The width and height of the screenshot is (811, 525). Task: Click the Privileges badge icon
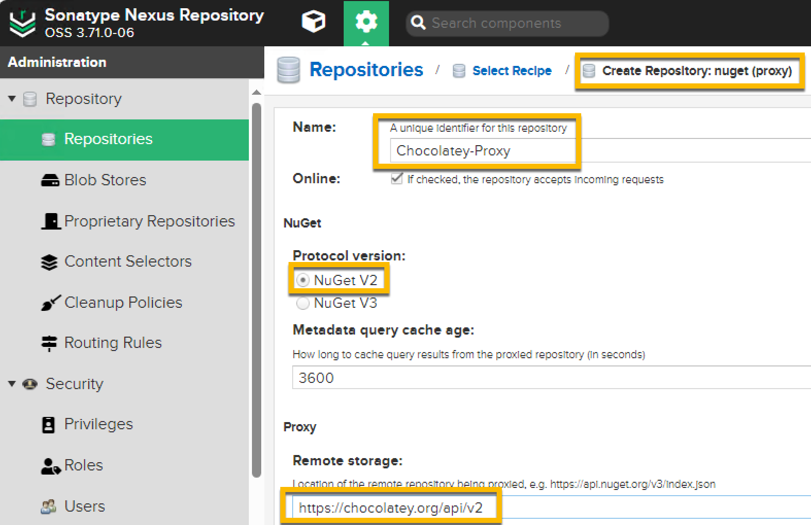click(x=48, y=425)
